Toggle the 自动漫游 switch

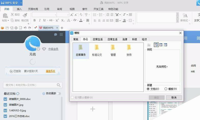[x=59, y=94]
